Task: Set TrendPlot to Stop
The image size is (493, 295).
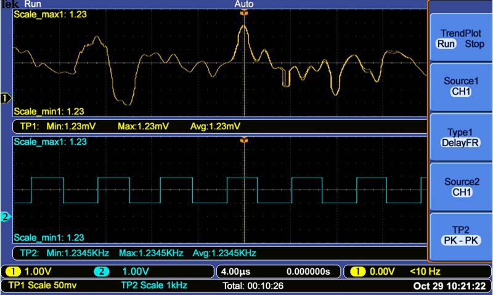Action: 473,44
